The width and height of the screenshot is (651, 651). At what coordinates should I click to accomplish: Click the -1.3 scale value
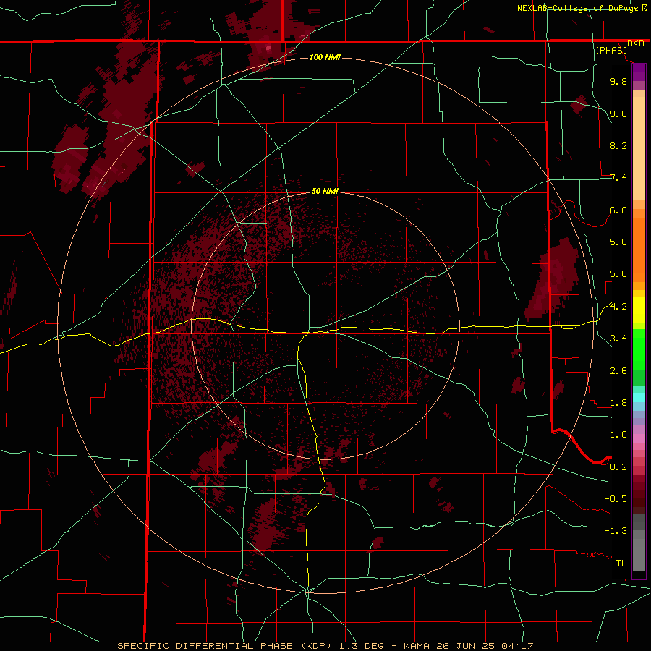(x=616, y=531)
